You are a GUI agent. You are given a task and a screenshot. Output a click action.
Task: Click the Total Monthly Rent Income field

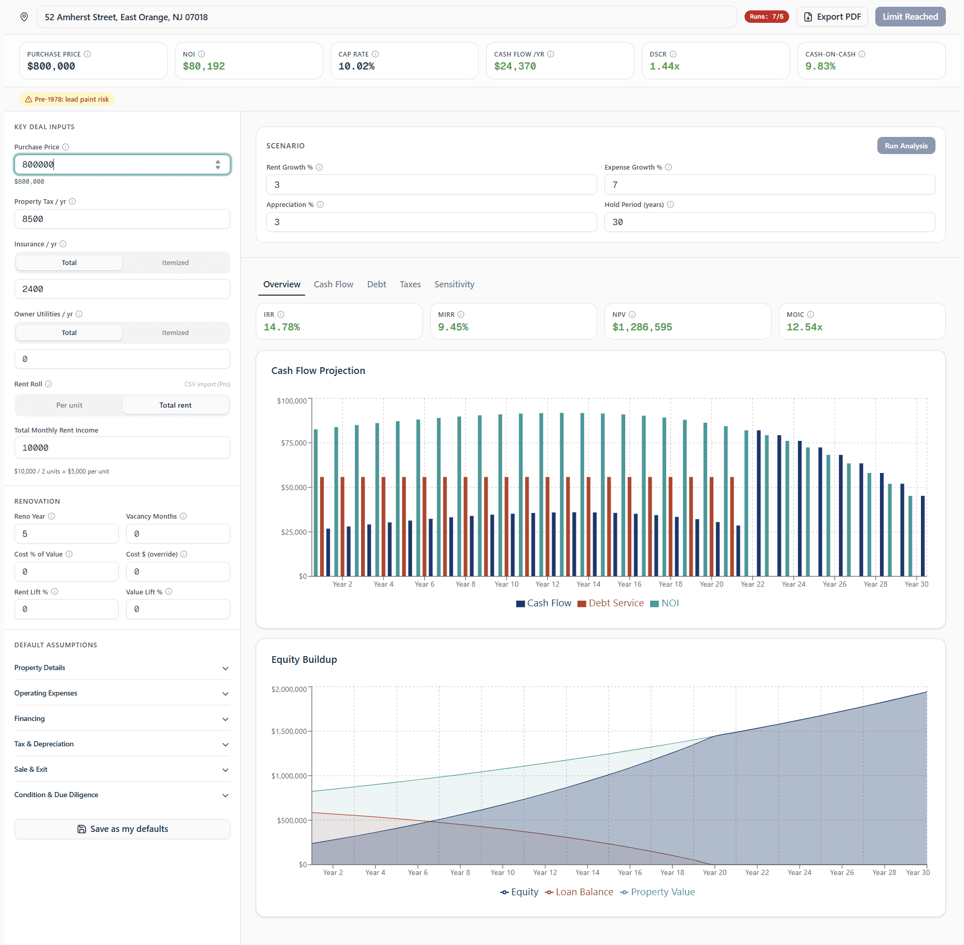click(x=122, y=447)
